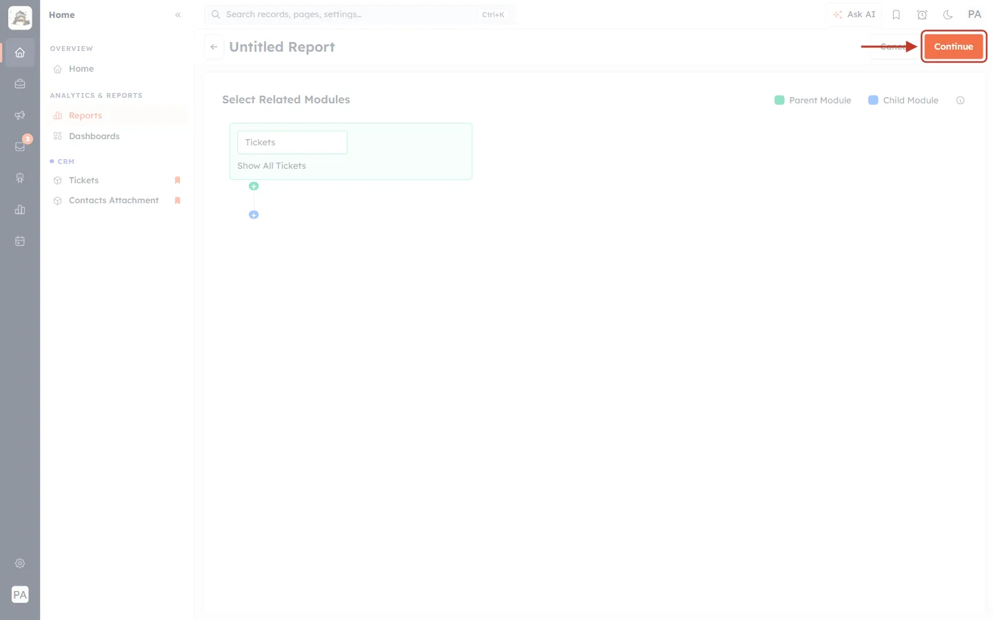Open the clock reminders icon in top bar
This screenshot has width=993, height=620.
coord(922,14)
